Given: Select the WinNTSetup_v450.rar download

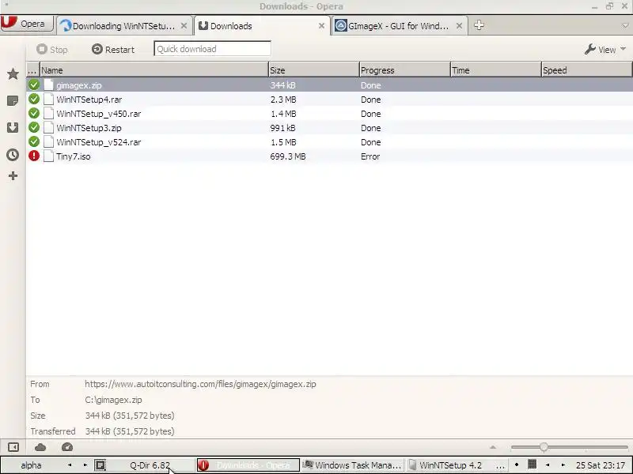Looking at the screenshot, I should pyautogui.click(x=329, y=114).
